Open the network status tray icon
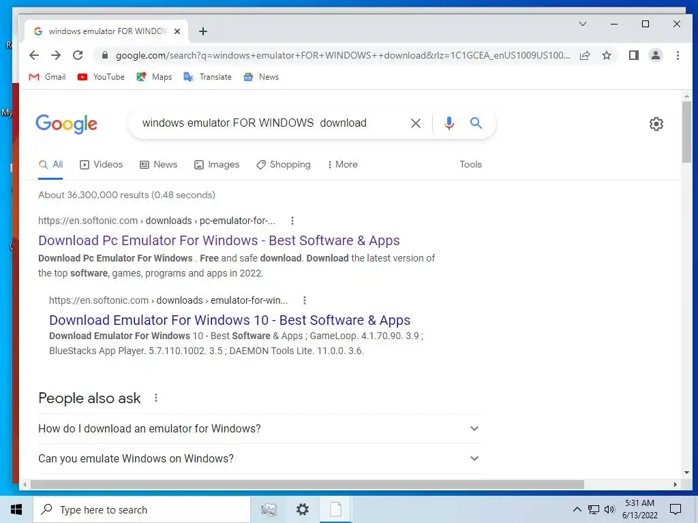This screenshot has width=698, height=523. coord(594,509)
